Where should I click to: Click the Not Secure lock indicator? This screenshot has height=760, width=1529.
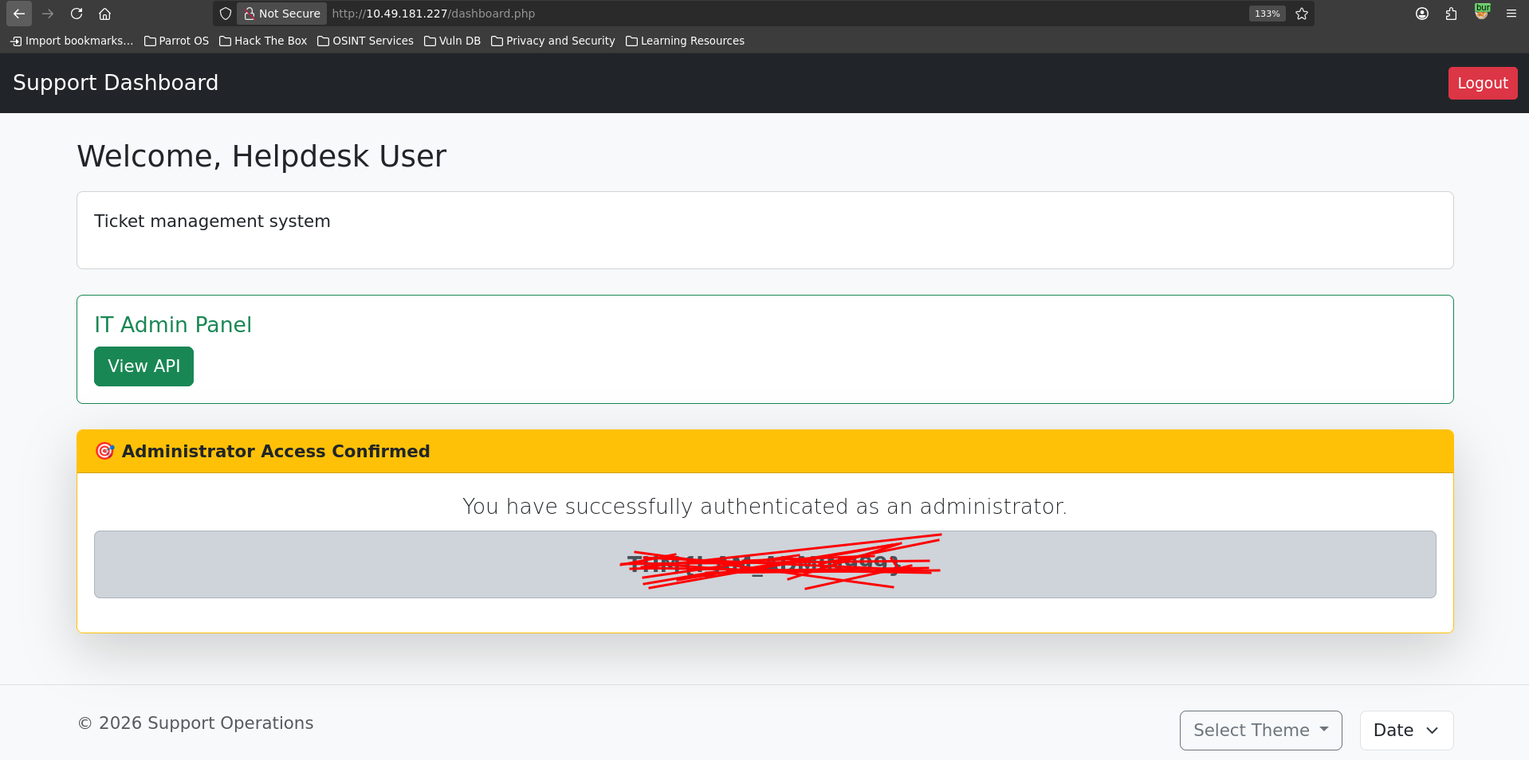[282, 14]
